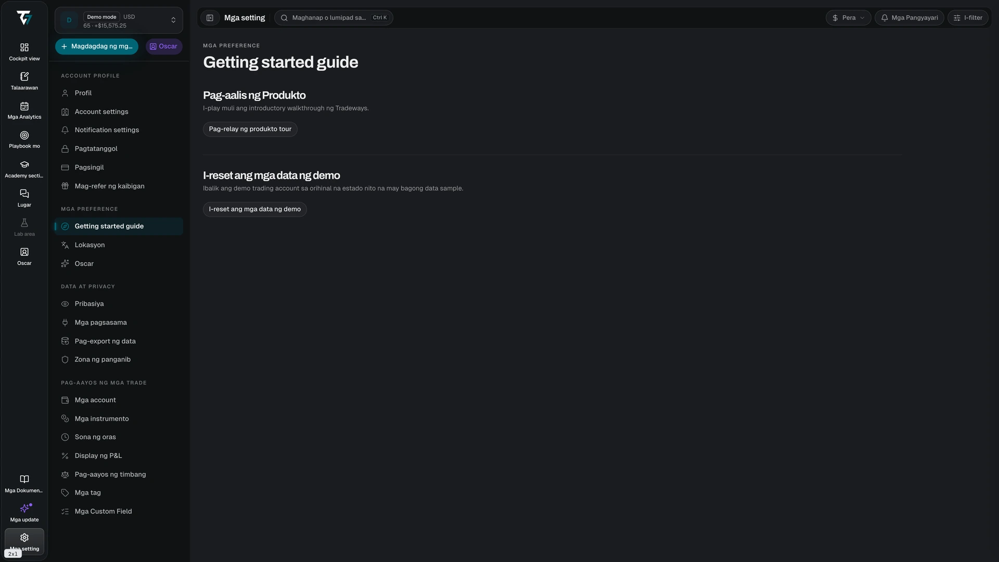Open Mga Pangyayari notifications button
This screenshot has width=999, height=562.
click(x=909, y=18)
